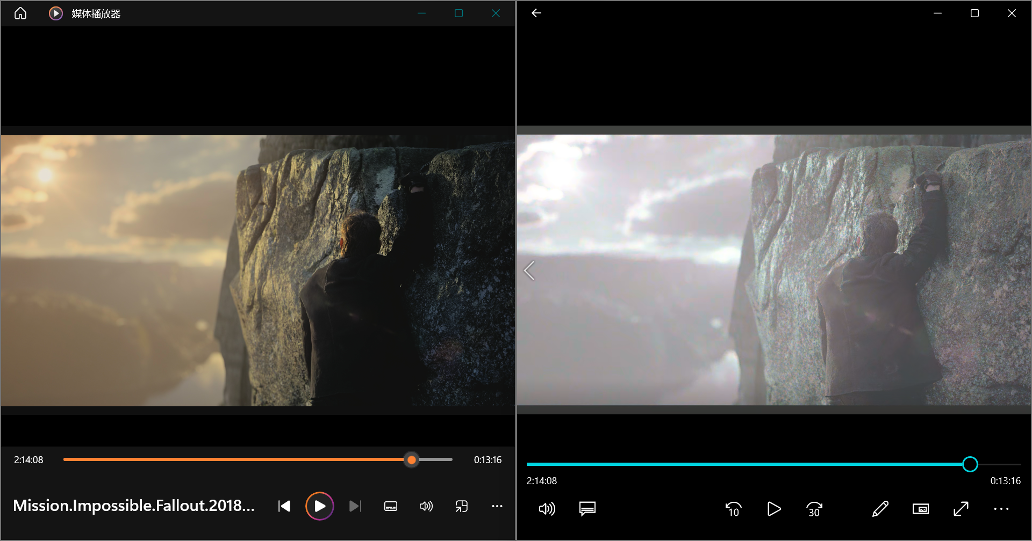Click the orange-ringed play button in Media Player

coord(320,506)
